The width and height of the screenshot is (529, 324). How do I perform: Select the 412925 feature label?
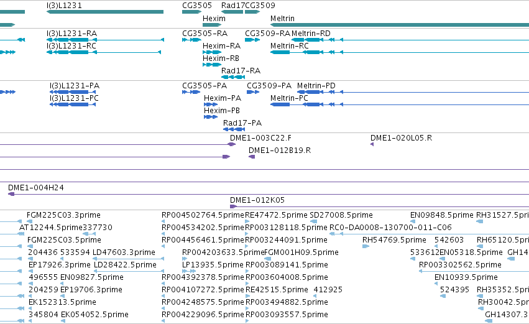[328, 290]
